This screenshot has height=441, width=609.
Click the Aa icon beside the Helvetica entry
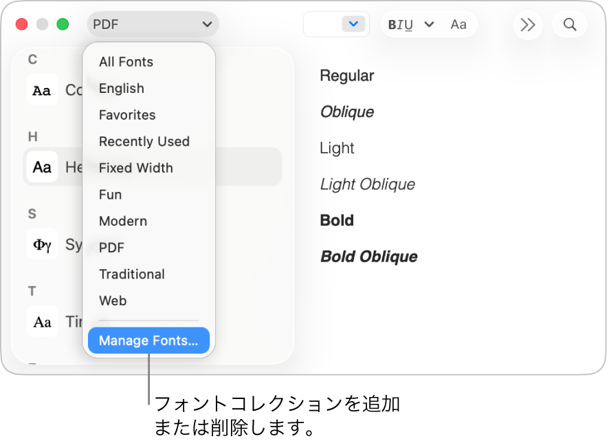pyautogui.click(x=42, y=166)
